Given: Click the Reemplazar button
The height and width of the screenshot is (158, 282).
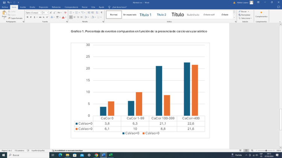Looking at the screenshot, I should 245,15.
